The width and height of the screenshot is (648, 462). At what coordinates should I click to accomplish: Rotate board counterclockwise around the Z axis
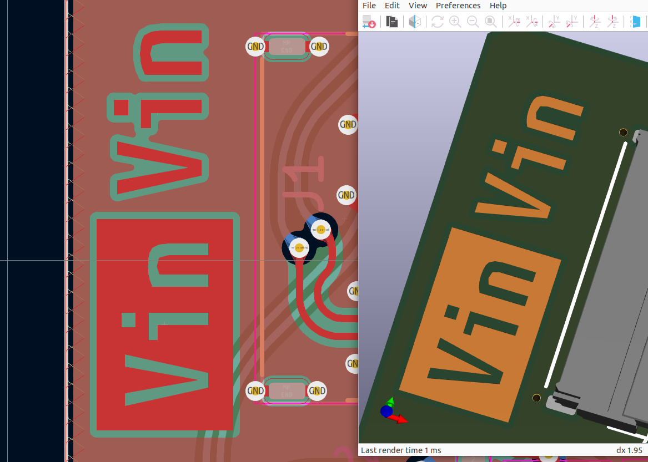(x=613, y=22)
